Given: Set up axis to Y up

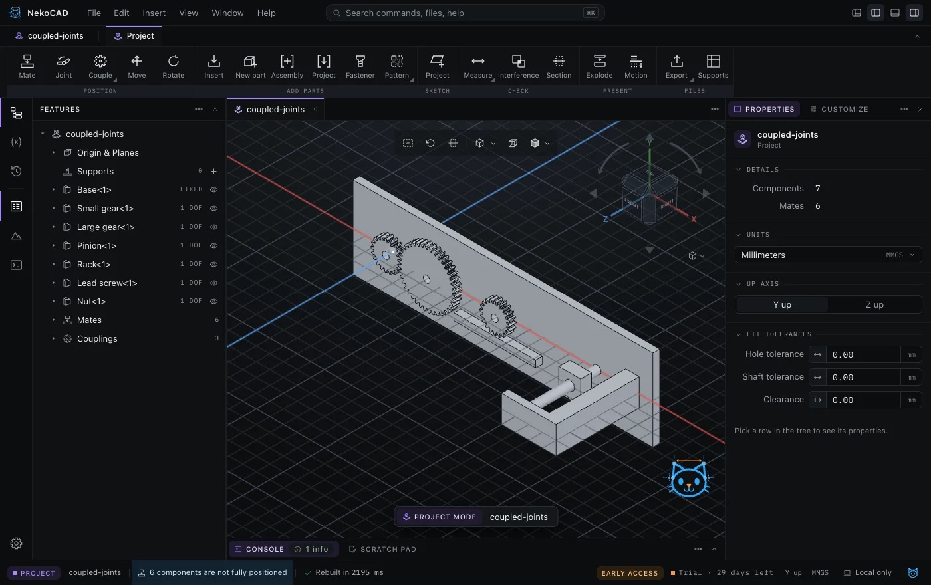Looking at the screenshot, I should [x=782, y=304].
